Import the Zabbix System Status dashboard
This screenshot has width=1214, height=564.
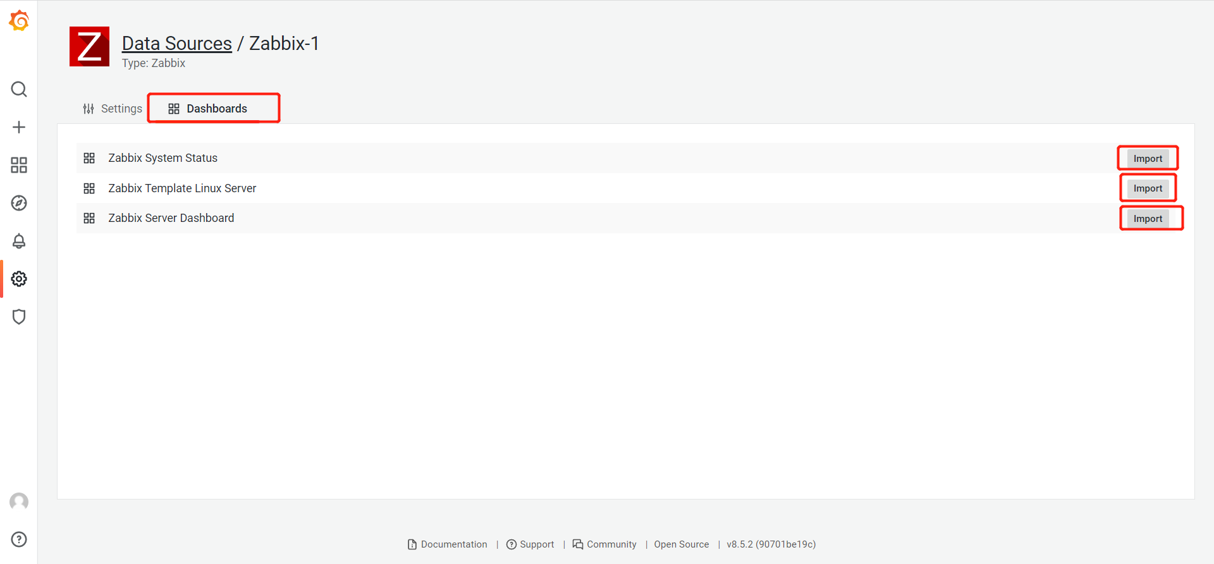(1148, 158)
